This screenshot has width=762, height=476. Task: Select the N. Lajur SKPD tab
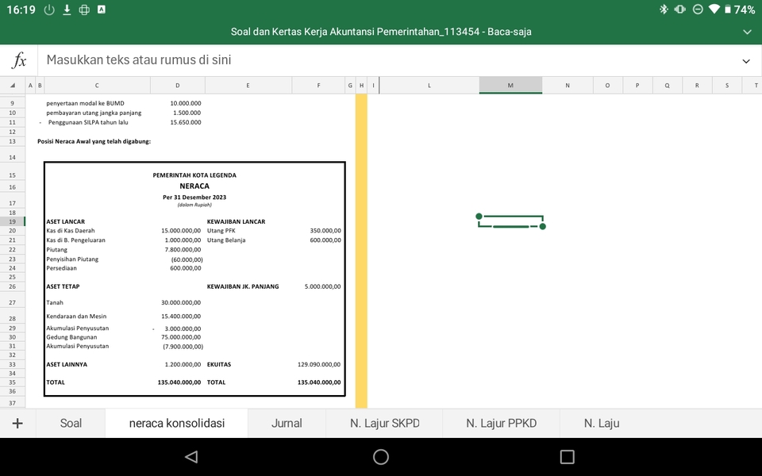point(384,424)
